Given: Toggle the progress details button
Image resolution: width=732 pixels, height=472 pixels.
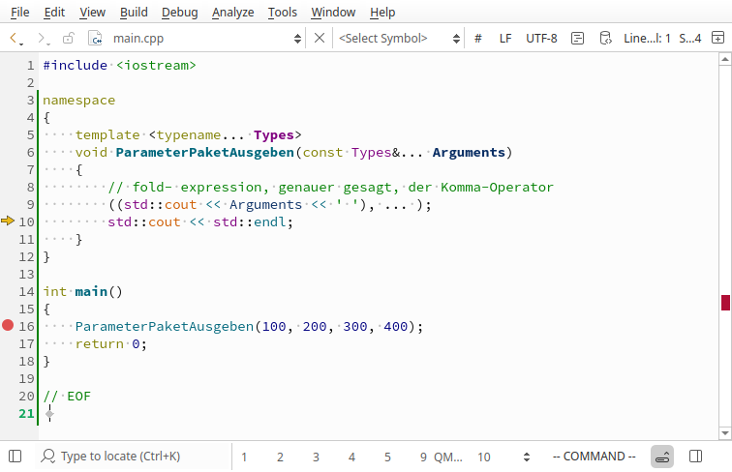Looking at the screenshot, I should (662, 457).
